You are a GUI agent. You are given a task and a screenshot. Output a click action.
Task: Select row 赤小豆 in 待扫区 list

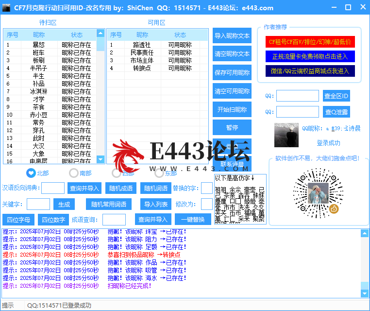pos(50,115)
